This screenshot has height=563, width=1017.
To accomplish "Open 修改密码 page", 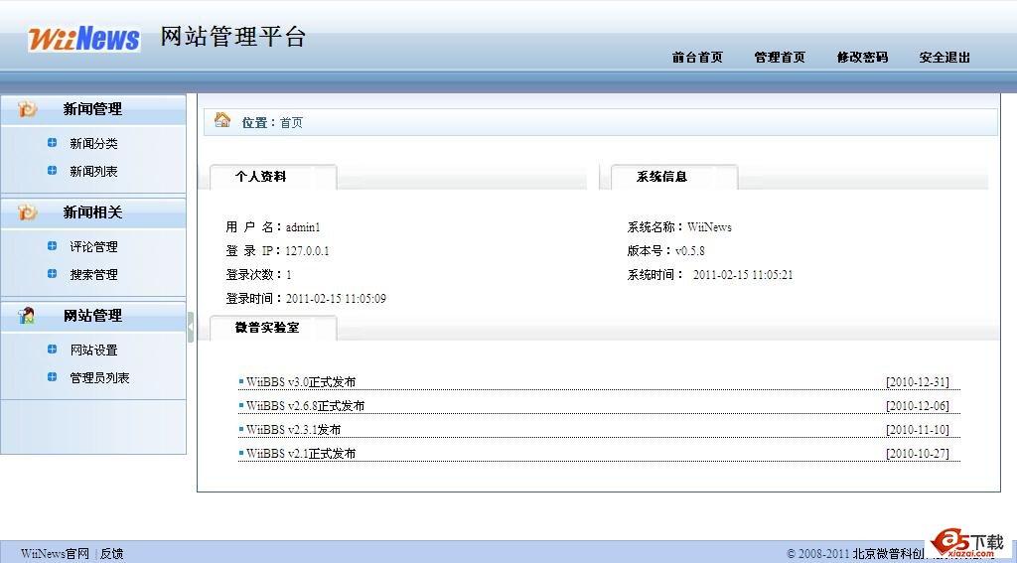I will pos(862,57).
